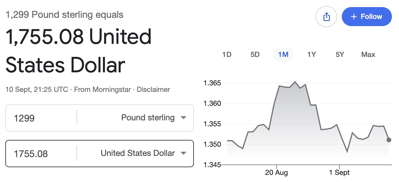This screenshot has height=182, width=399.
Task: Select the Max chart range
Action: pyautogui.click(x=368, y=55)
